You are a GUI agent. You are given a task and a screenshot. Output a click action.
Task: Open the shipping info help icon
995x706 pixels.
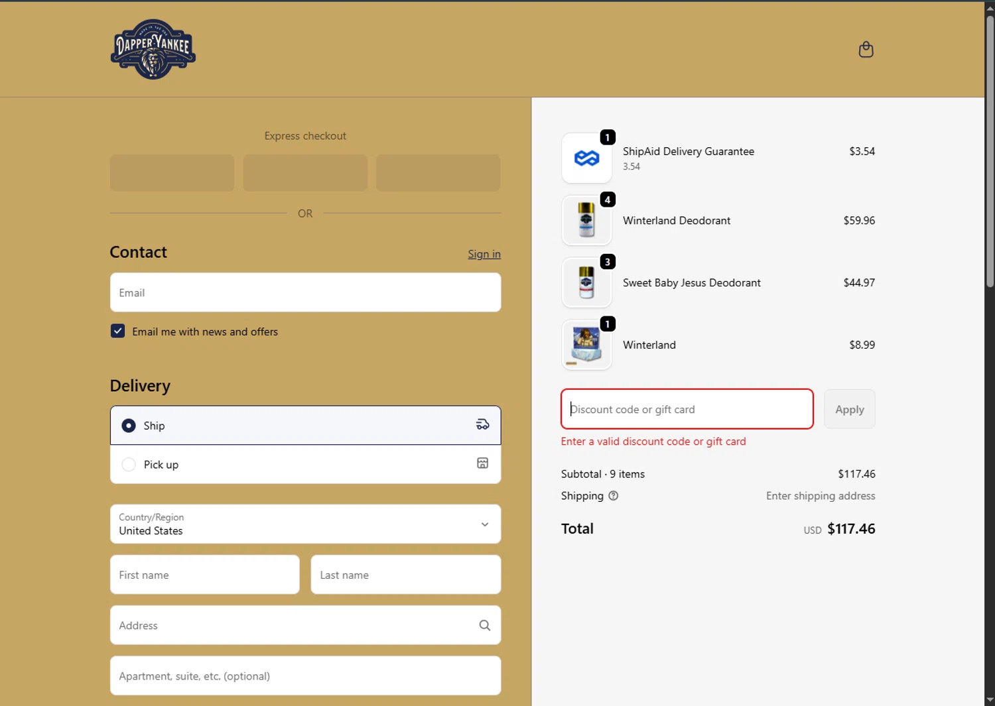click(x=614, y=496)
